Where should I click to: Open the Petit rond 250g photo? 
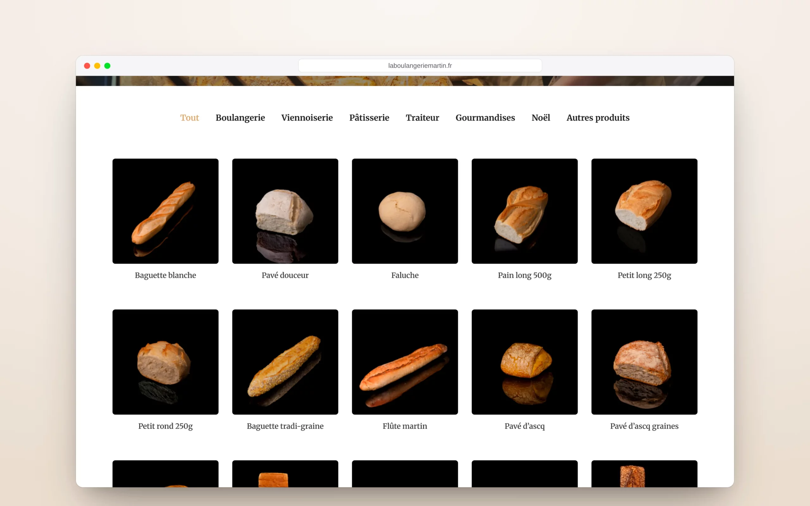(x=165, y=362)
